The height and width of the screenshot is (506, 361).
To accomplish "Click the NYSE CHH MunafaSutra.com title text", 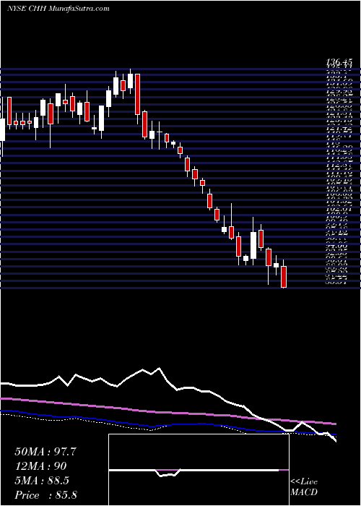I will 58,9.
